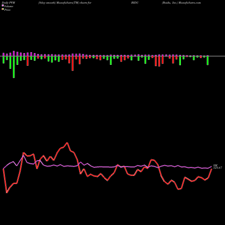Click the highest peak of red price line

pos(67,143)
